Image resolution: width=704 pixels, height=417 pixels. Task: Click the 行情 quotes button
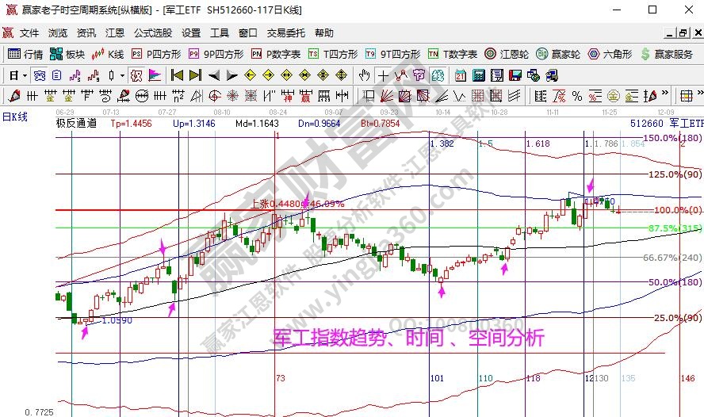pyautogui.click(x=25, y=54)
